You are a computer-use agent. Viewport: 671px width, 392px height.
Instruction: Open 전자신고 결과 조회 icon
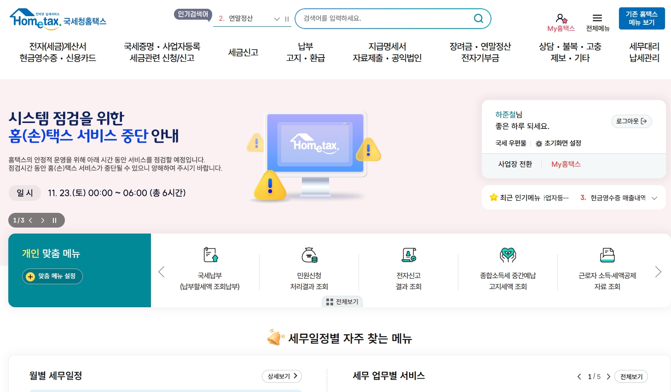pos(408,269)
